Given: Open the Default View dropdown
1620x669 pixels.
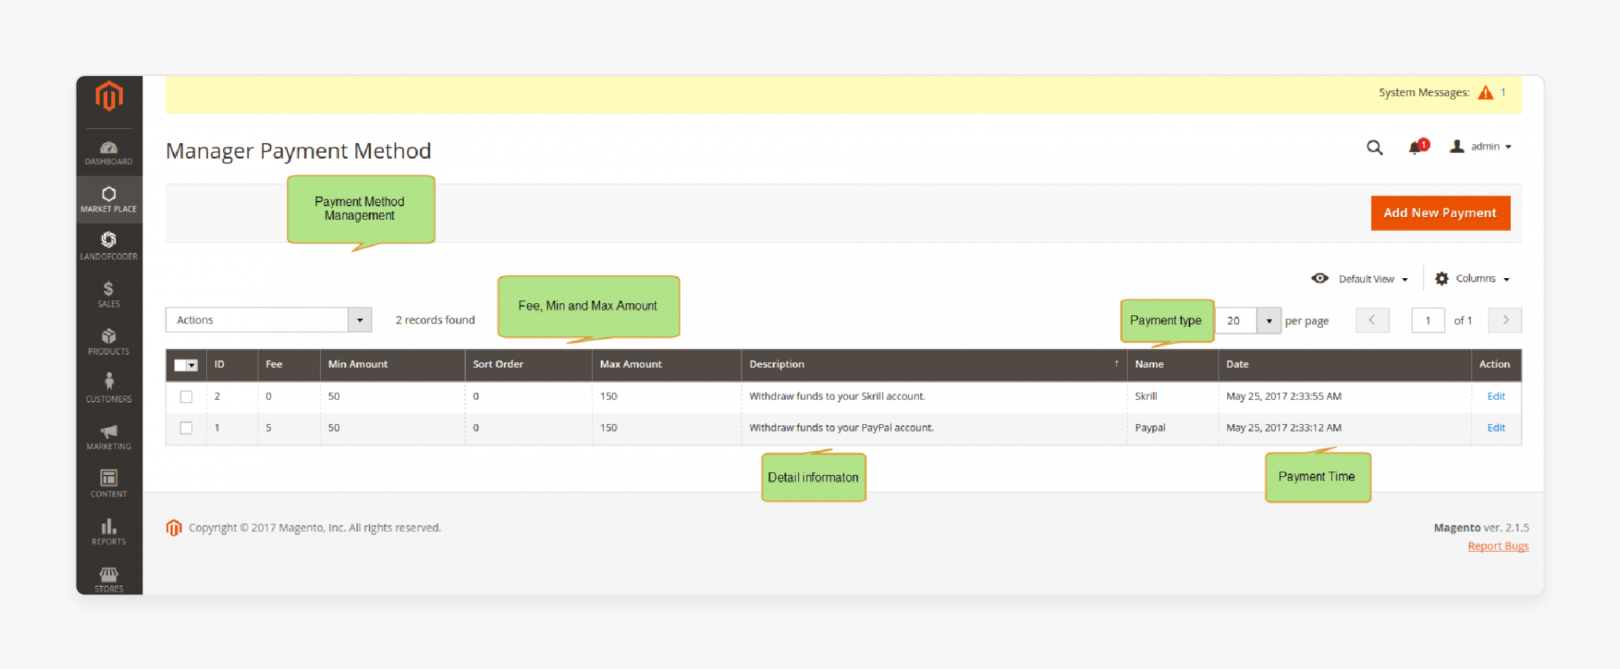Looking at the screenshot, I should pyautogui.click(x=1360, y=279).
